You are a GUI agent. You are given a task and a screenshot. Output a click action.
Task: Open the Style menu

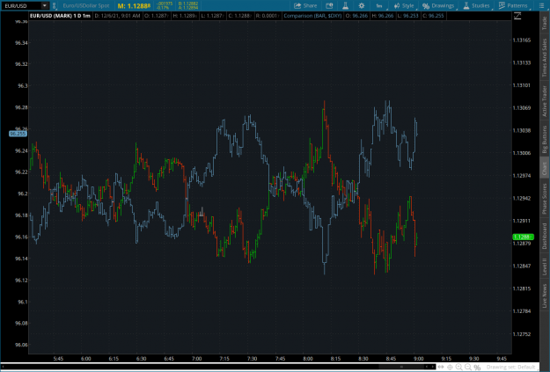tap(404, 5)
